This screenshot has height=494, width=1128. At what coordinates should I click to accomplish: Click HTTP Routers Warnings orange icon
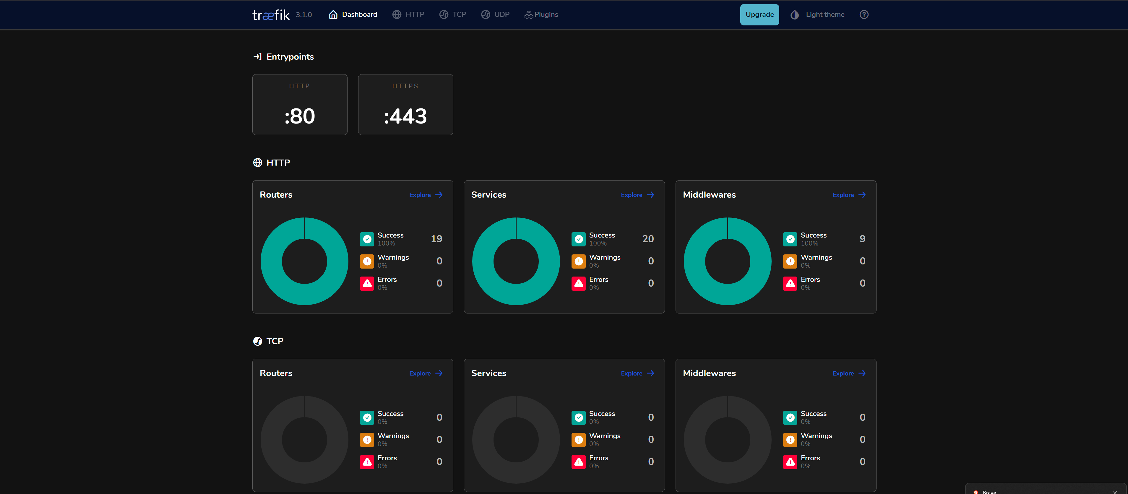[x=367, y=261]
